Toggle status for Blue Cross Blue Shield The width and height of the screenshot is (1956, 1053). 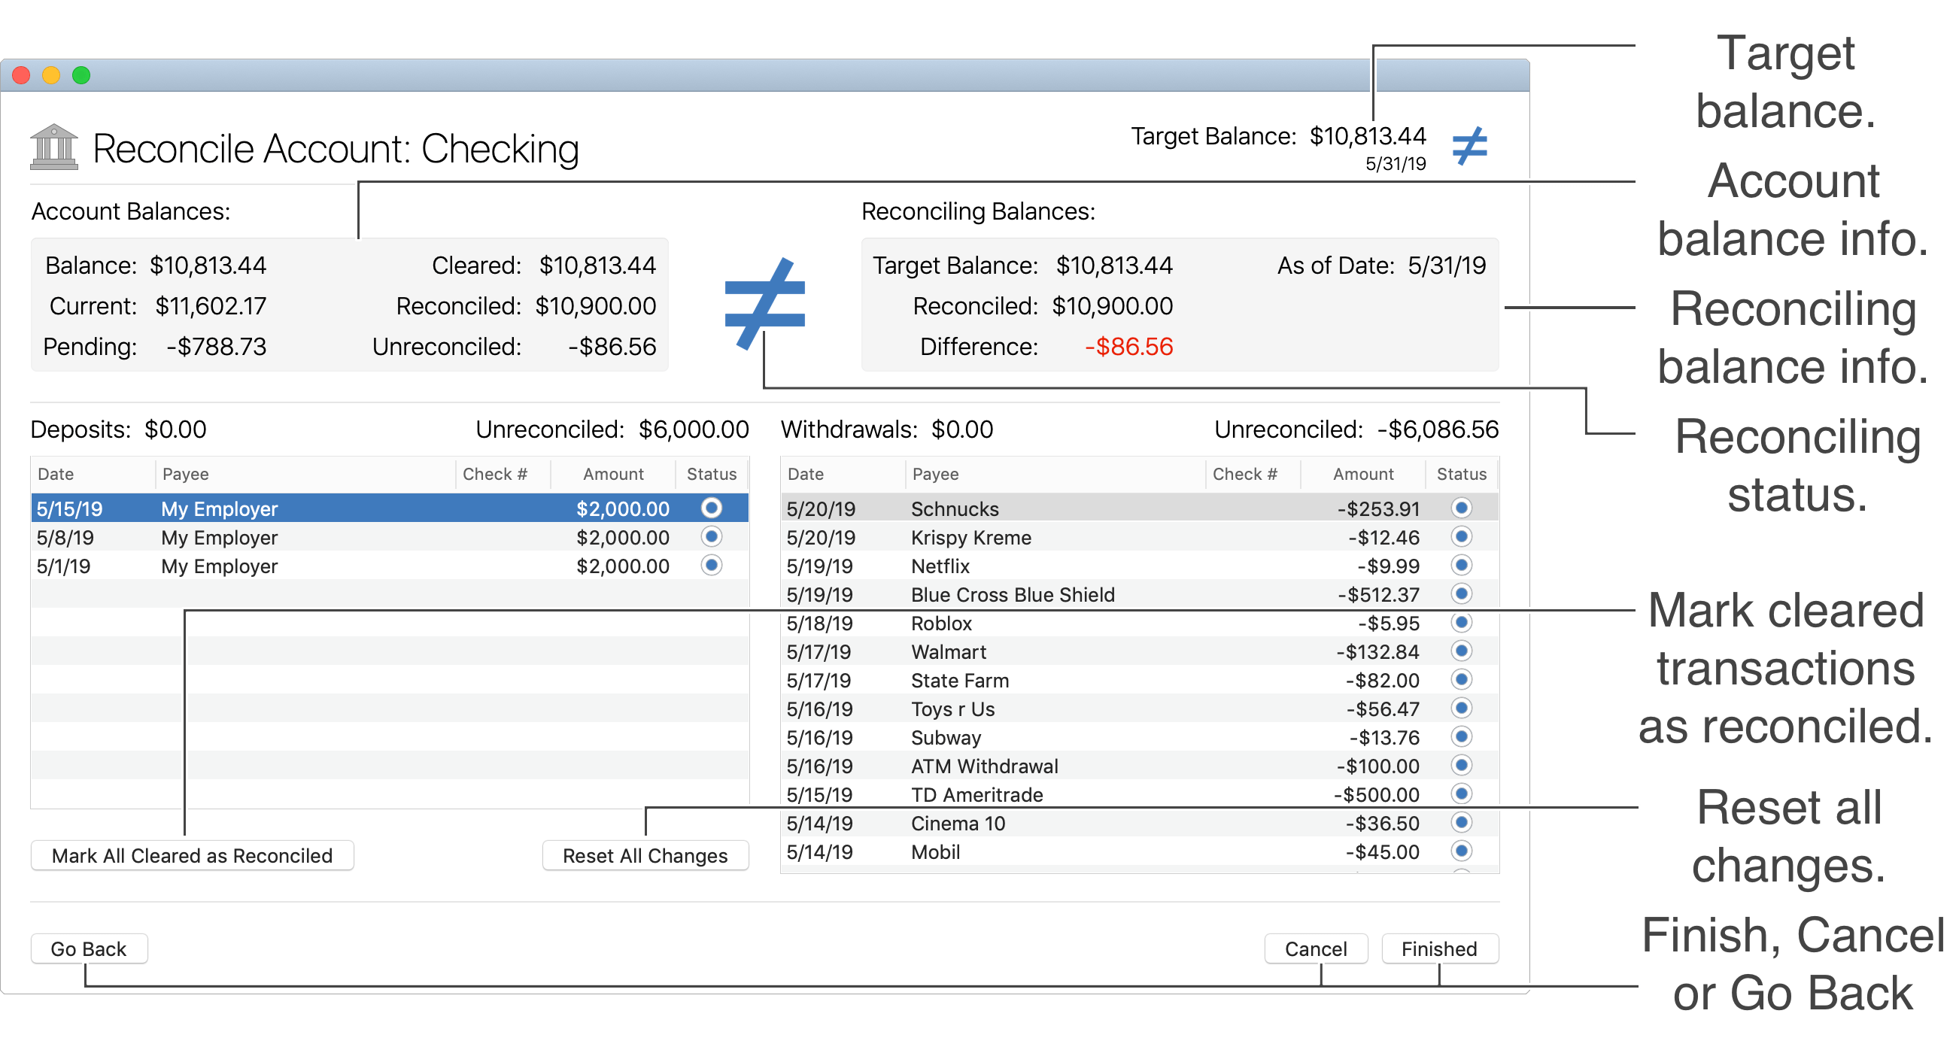[x=1460, y=593]
